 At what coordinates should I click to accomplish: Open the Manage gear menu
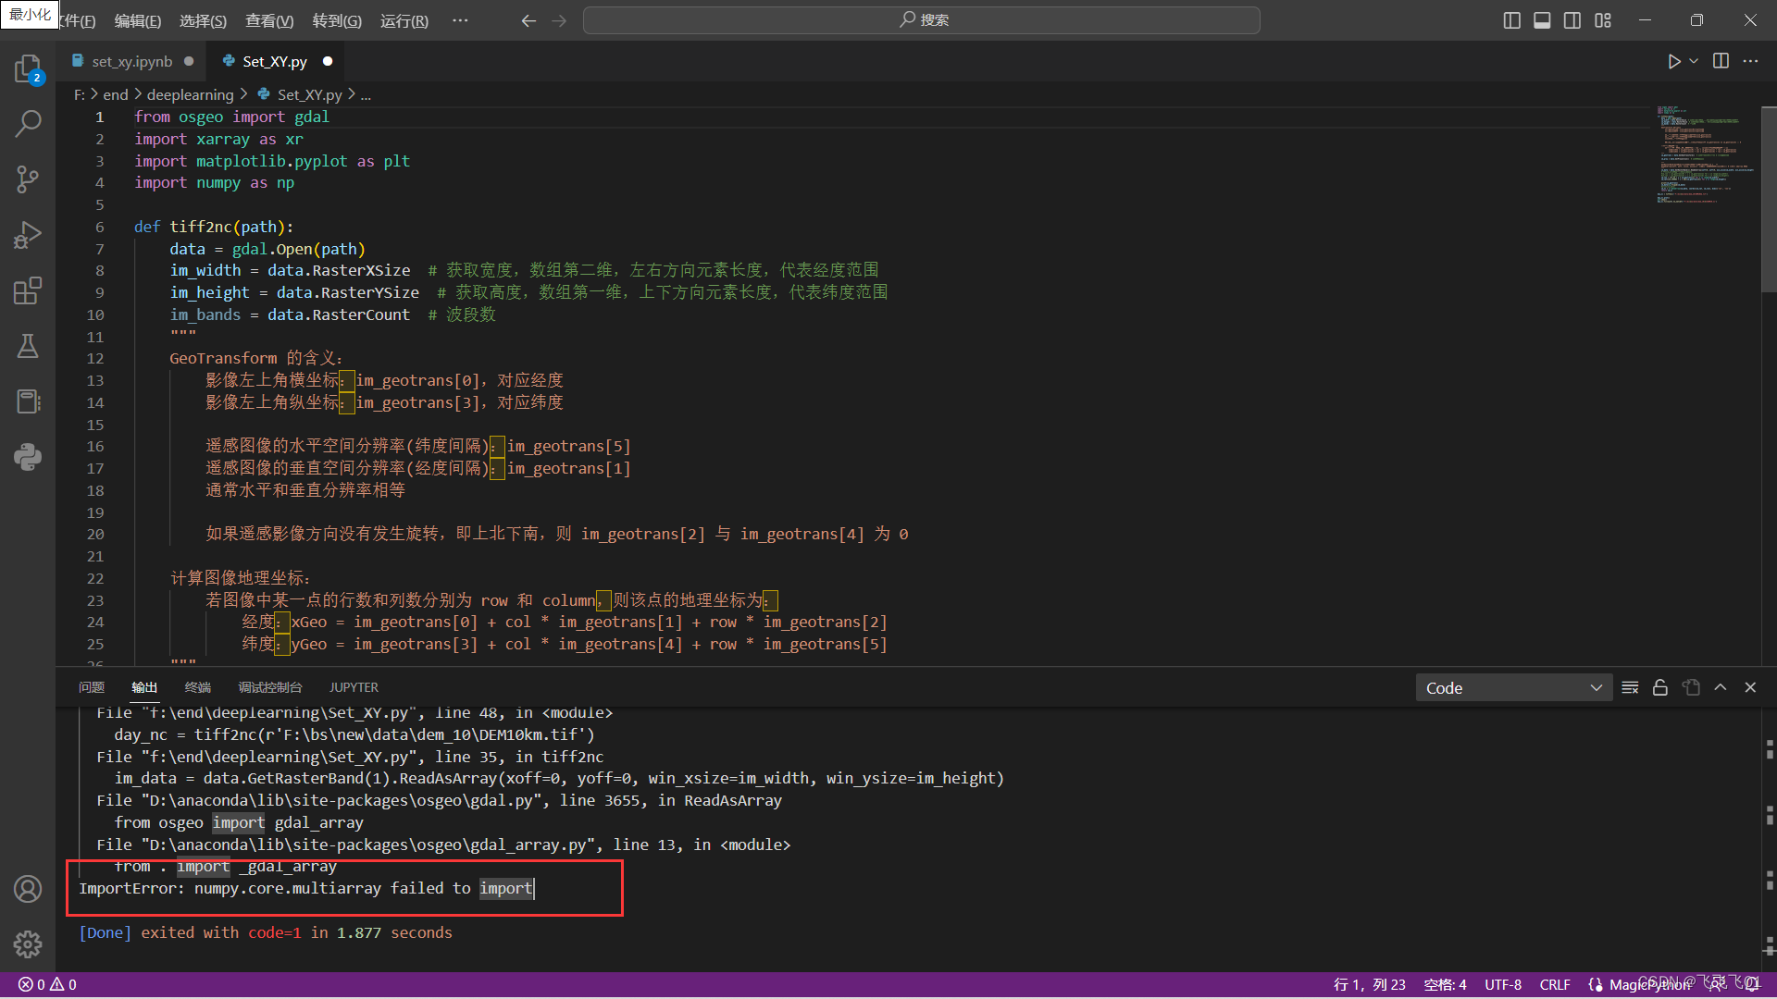(x=28, y=944)
